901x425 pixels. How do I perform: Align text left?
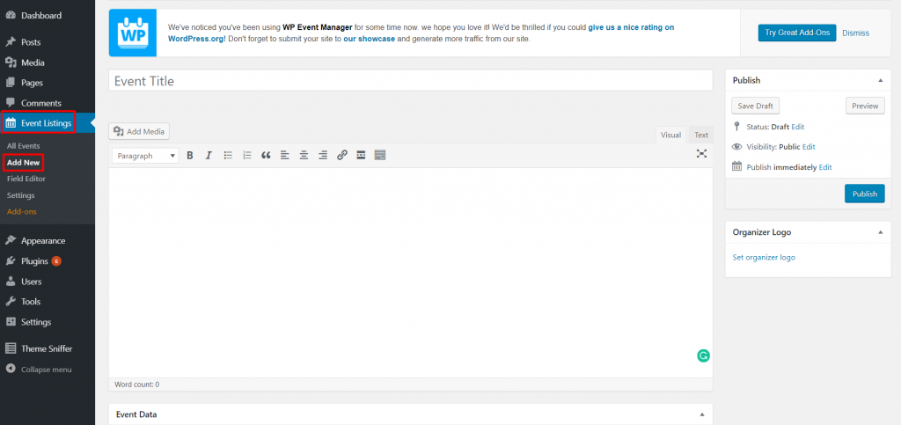(284, 155)
